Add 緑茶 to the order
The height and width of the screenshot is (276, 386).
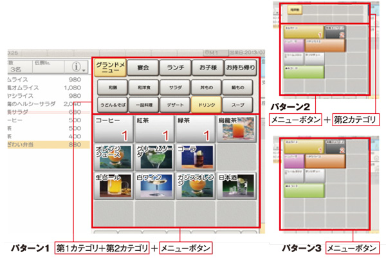(x=195, y=129)
